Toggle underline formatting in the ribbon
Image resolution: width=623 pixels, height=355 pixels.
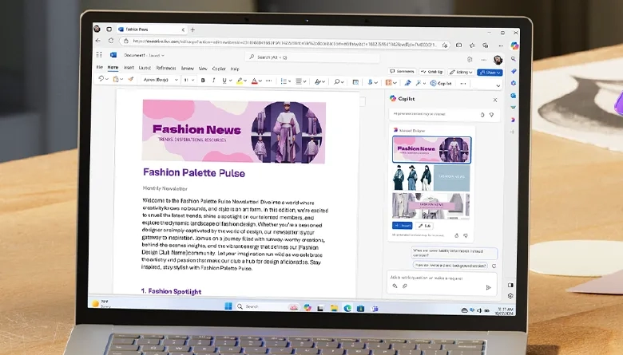(x=224, y=81)
